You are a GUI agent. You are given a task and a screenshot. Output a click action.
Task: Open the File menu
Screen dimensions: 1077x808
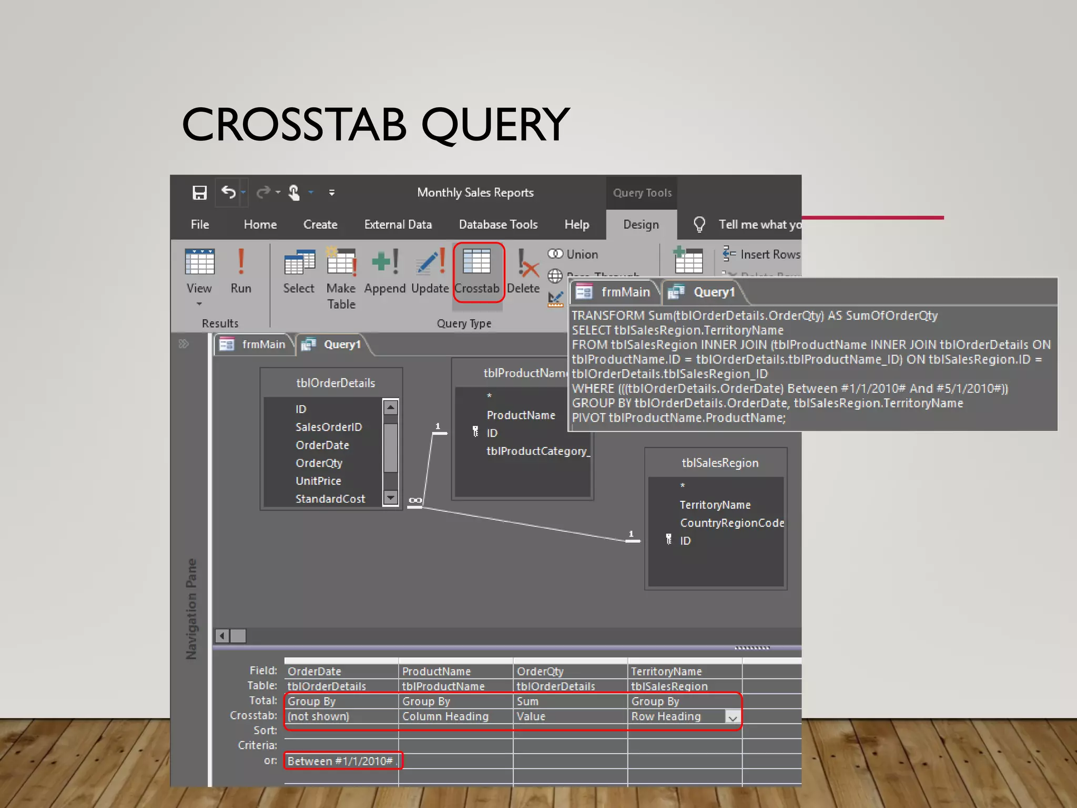pos(200,225)
